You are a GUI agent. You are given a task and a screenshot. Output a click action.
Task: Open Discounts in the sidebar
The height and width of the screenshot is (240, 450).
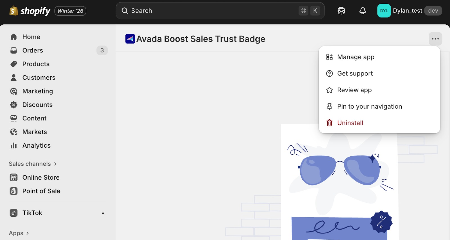coord(37,105)
